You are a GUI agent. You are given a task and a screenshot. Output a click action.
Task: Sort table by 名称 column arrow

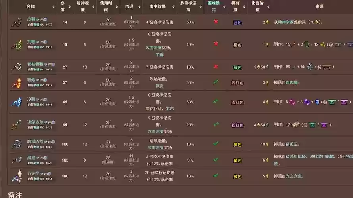pos(54,7)
